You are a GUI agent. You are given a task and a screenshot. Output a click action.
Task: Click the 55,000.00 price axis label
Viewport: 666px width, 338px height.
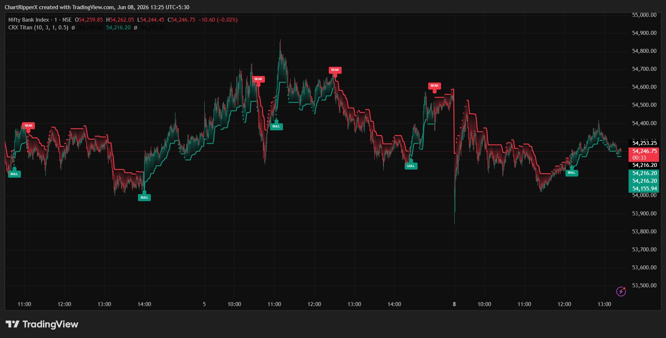[644, 15]
